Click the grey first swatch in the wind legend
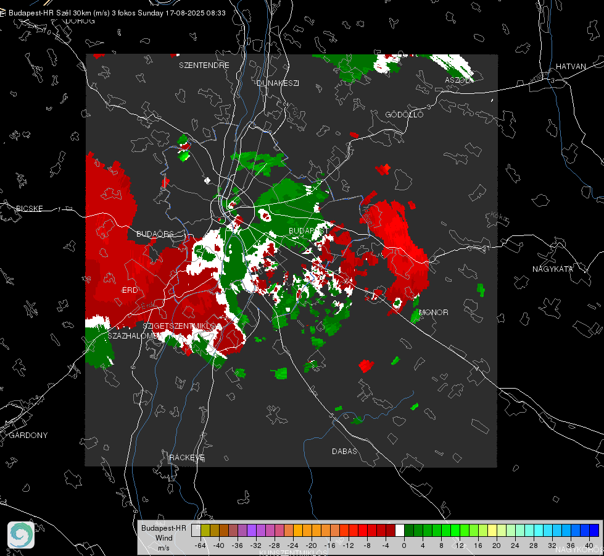The width and height of the screenshot is (604, 556). tap(196, 530)
